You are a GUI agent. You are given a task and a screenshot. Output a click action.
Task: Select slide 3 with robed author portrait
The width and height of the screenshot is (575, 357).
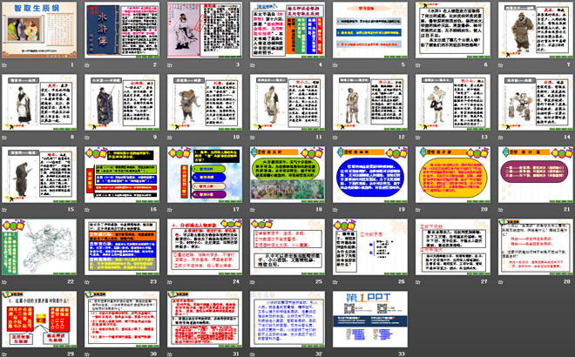205,30
